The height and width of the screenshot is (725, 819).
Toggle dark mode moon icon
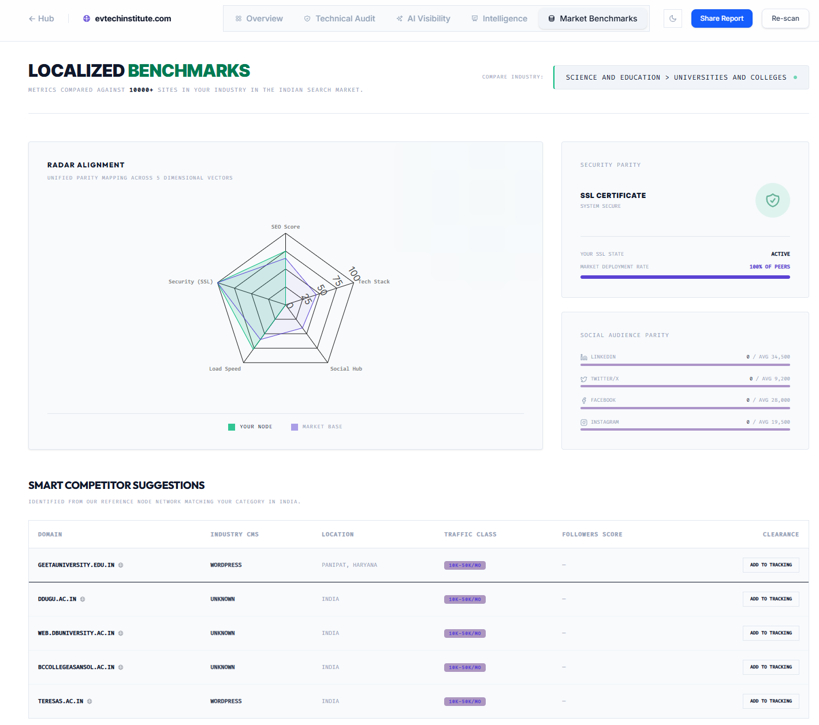[673, 18]
